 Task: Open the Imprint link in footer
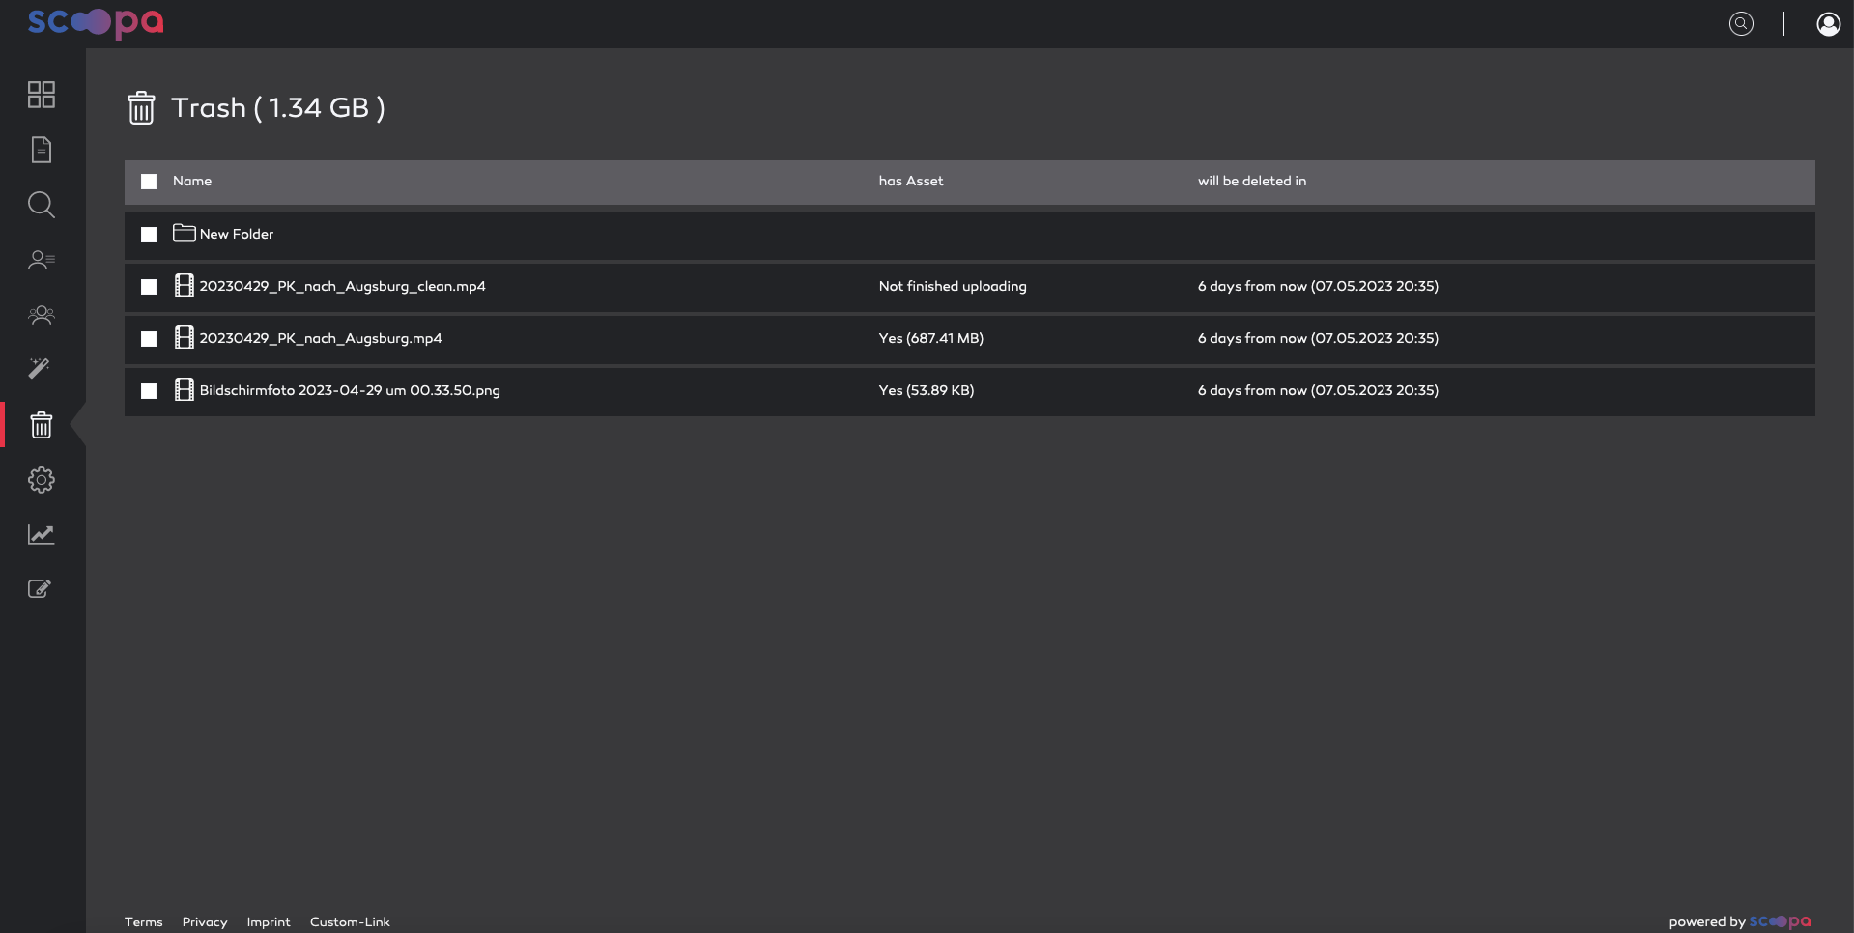pyautogui.click(x=269, y=922)
